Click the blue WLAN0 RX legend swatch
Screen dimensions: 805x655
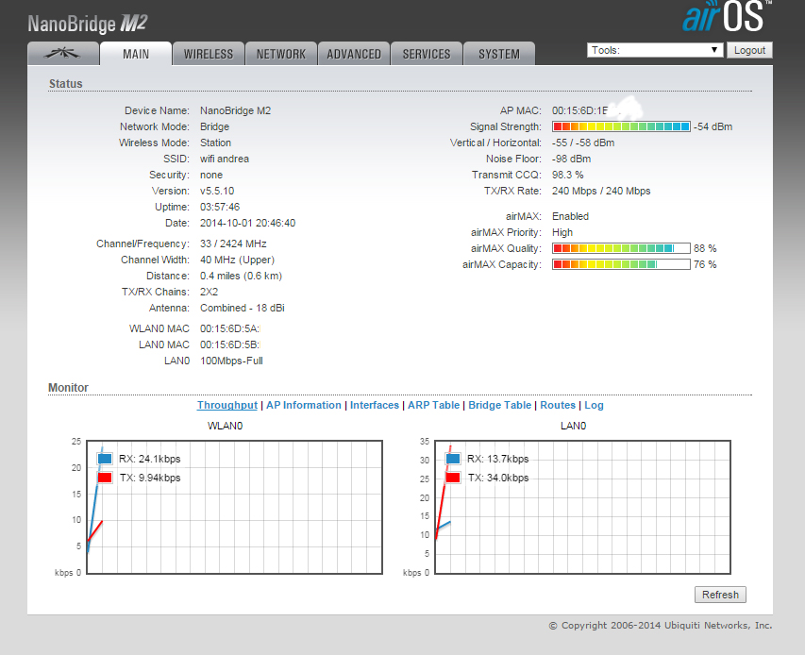(105, 459)
